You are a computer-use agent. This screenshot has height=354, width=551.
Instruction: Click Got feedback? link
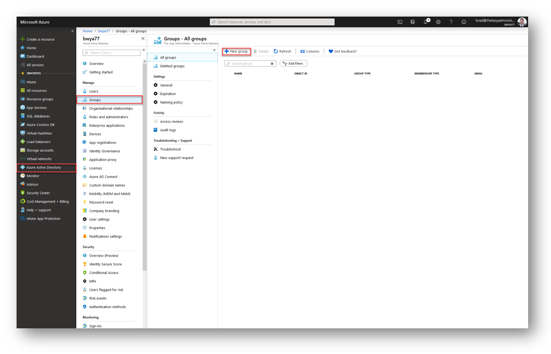[x=343, y=51]
